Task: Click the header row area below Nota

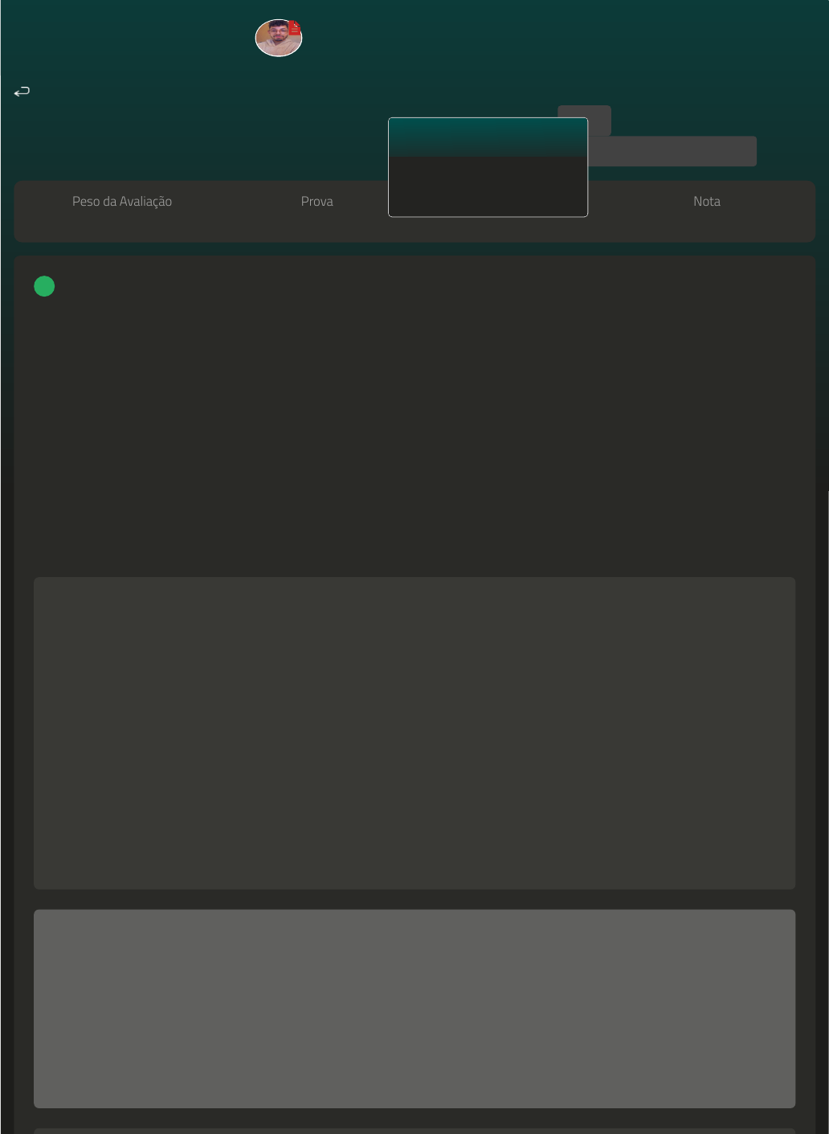Action: [x=706, y=226]
